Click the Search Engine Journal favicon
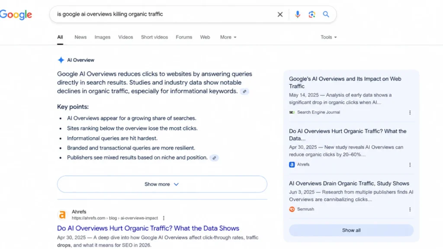 pos(292,112)
